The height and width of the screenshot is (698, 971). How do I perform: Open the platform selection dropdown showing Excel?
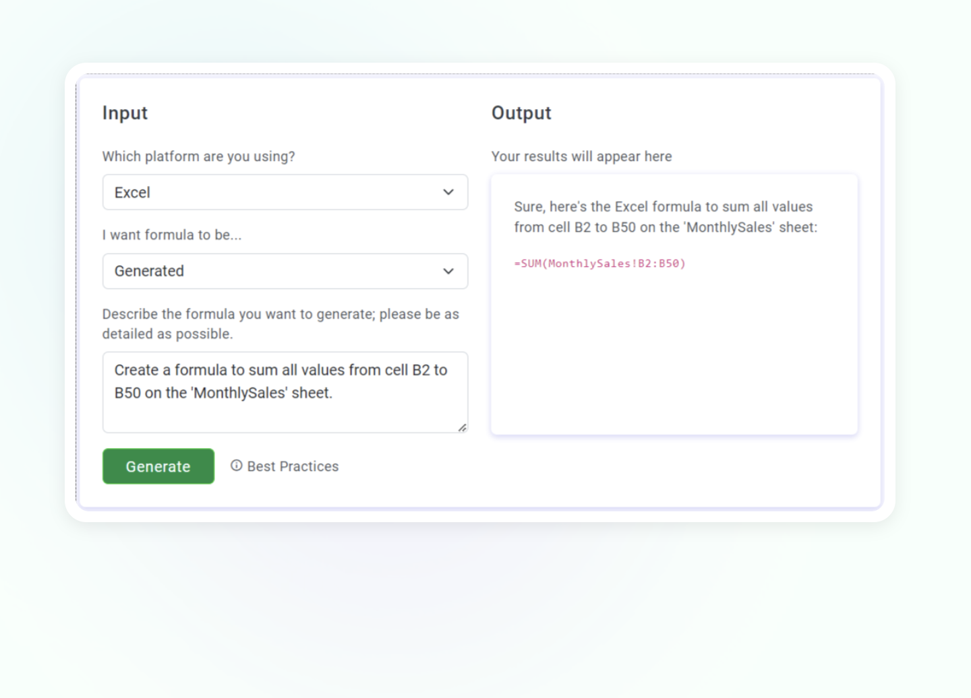click(285, 192)
